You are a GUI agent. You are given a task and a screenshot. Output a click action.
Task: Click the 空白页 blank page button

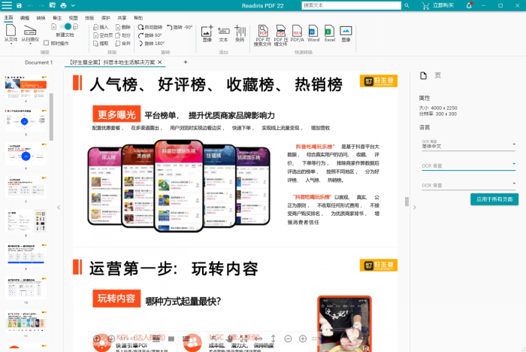coord(103,35)
